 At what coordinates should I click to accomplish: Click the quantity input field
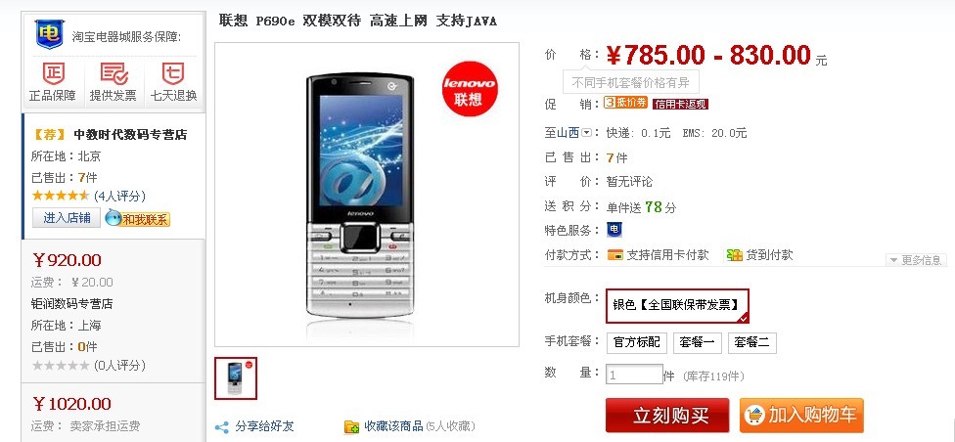pyautogui.click(x=634, y=375)
